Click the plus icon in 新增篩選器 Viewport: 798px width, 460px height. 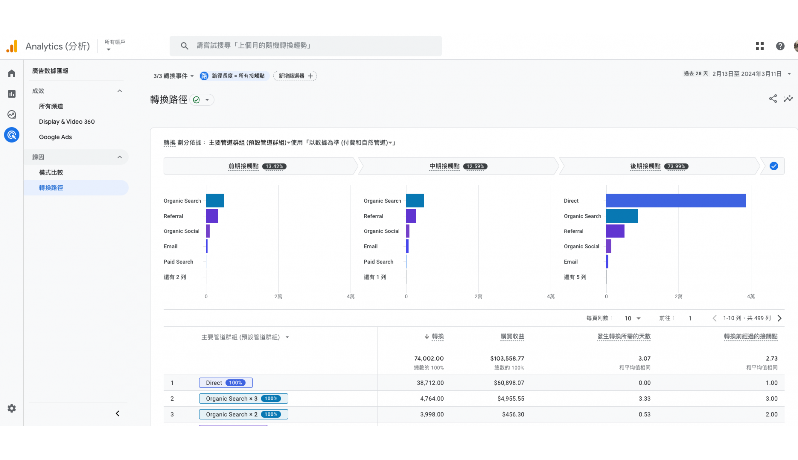click(x=310, y=76)
